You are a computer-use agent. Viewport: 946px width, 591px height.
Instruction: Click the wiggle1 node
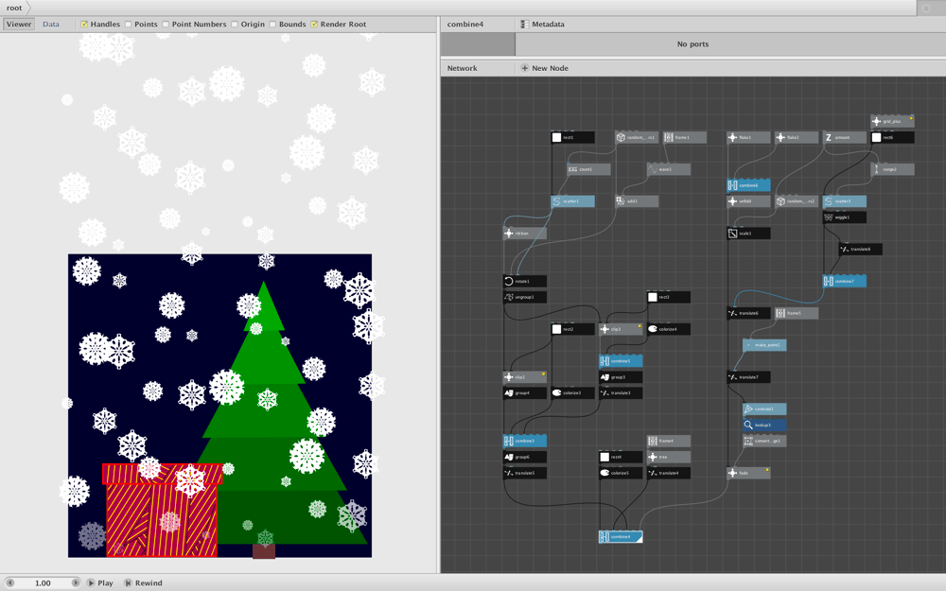[x=845, y=217]
